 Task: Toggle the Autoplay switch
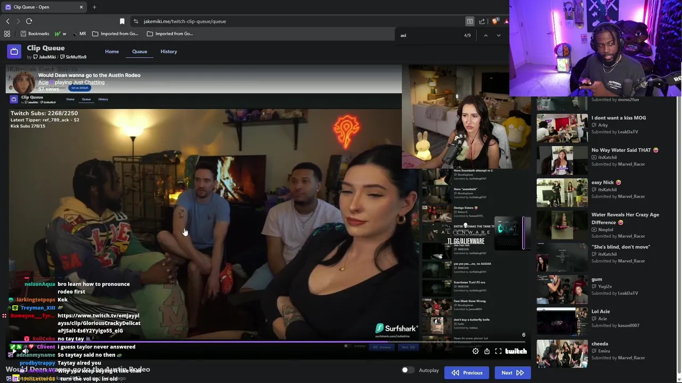(x=408, y=370)
